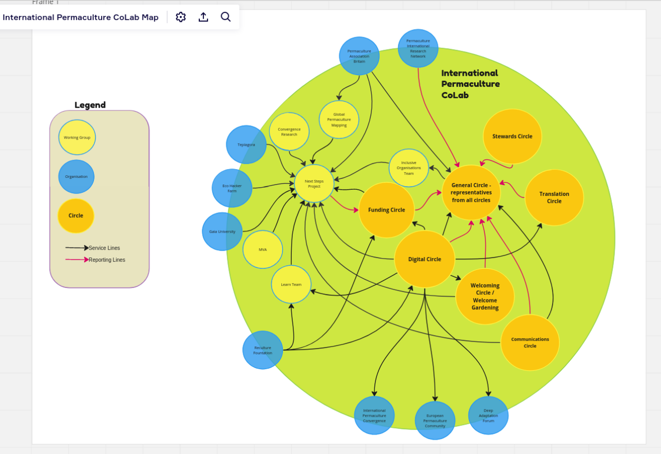
Task: Select the MVA working group node
Action: pyautogui.click(x=263, y=249)
